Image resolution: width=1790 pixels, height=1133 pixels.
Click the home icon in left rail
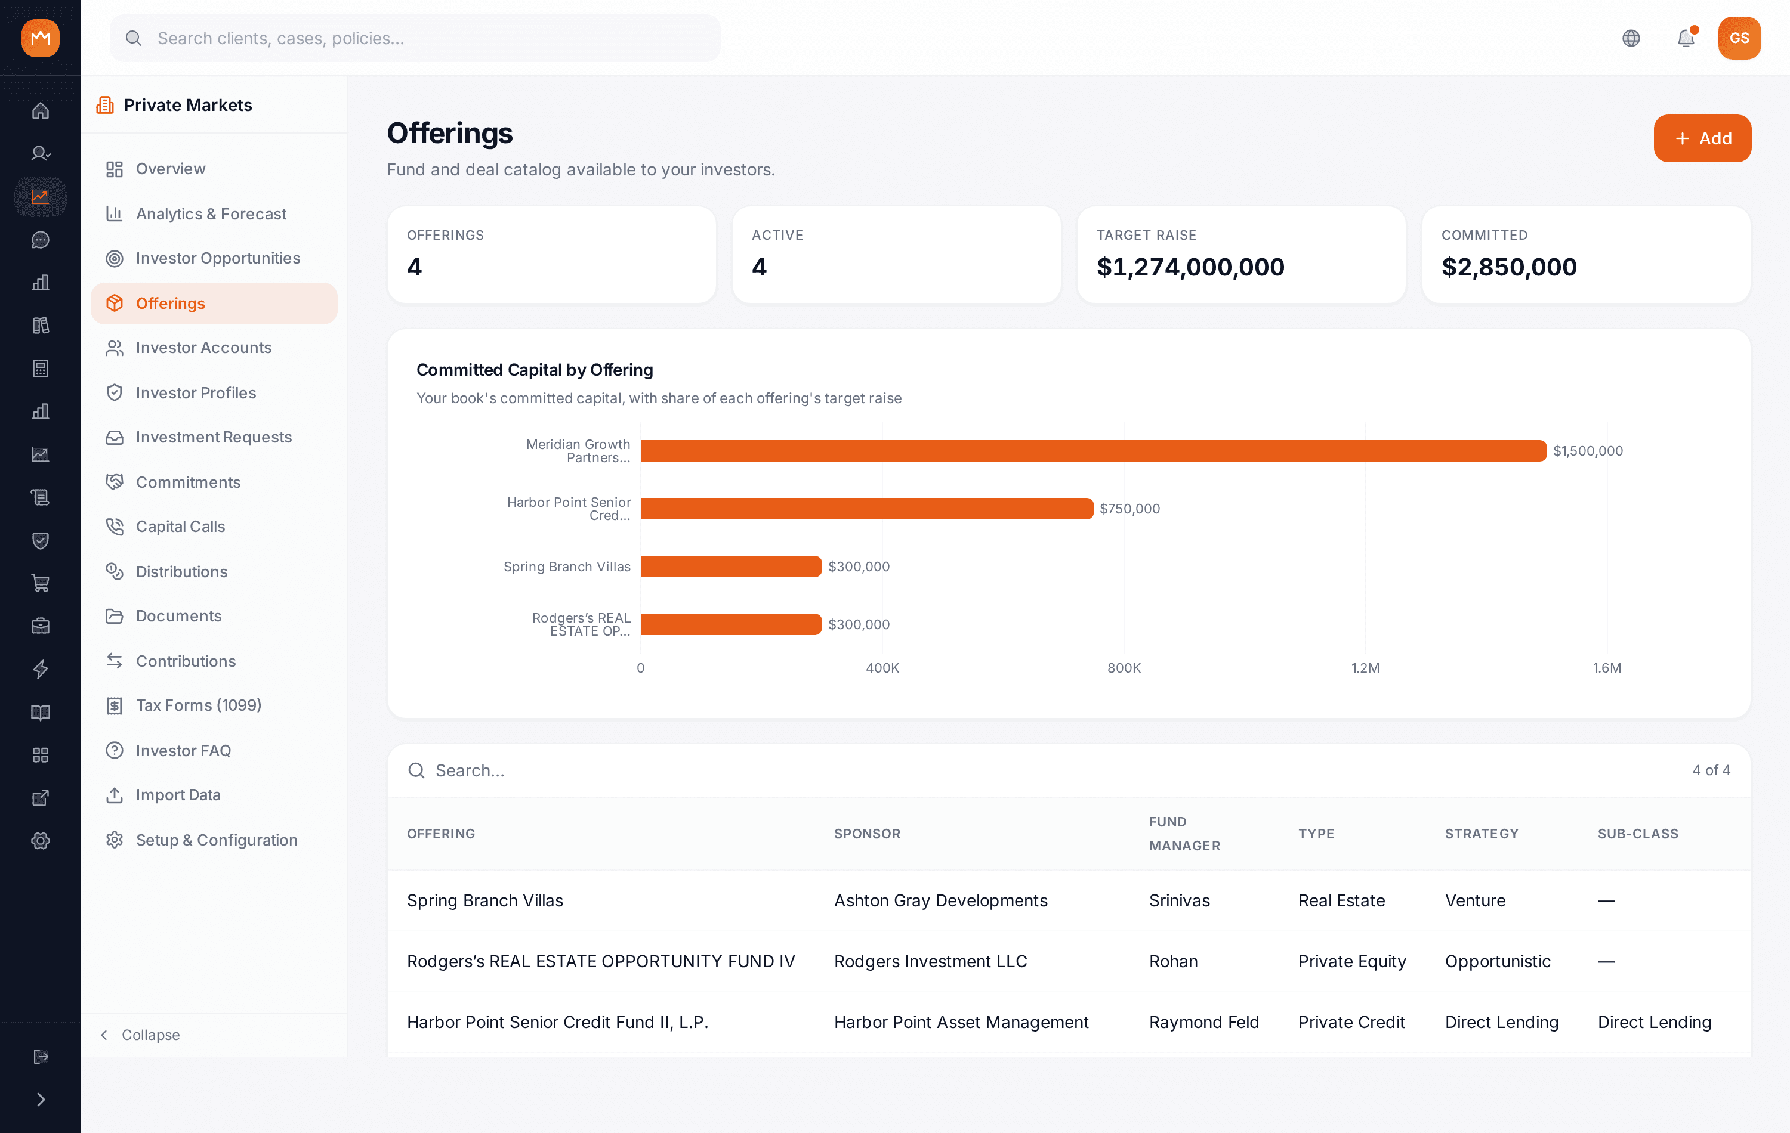pos(40,111)
